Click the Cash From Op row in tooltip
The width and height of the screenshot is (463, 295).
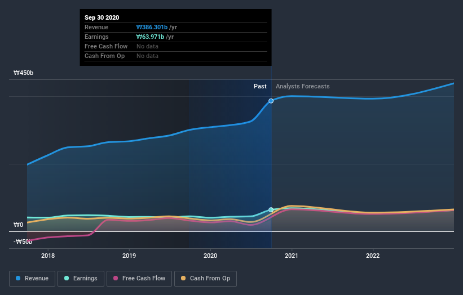(x=176, y=56)
